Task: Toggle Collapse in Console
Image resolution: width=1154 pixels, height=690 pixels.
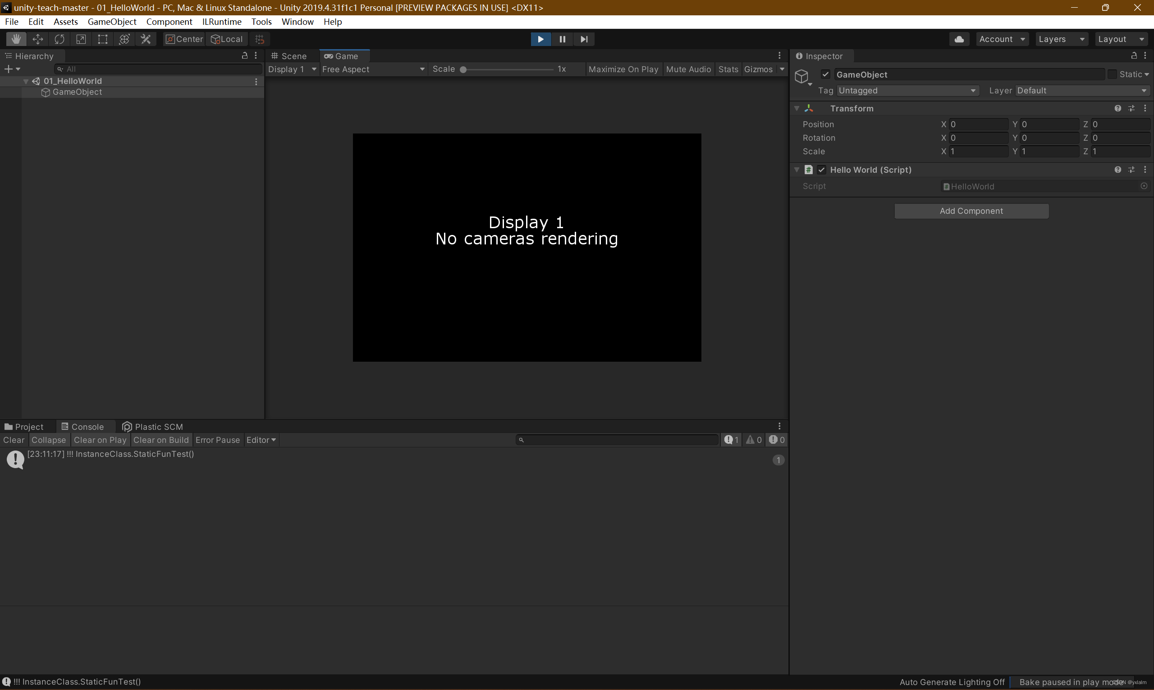Action: tap(48, 440)
